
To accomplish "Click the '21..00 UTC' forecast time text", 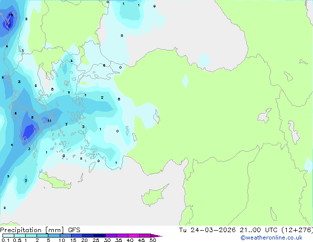I will tap(259, 230).
